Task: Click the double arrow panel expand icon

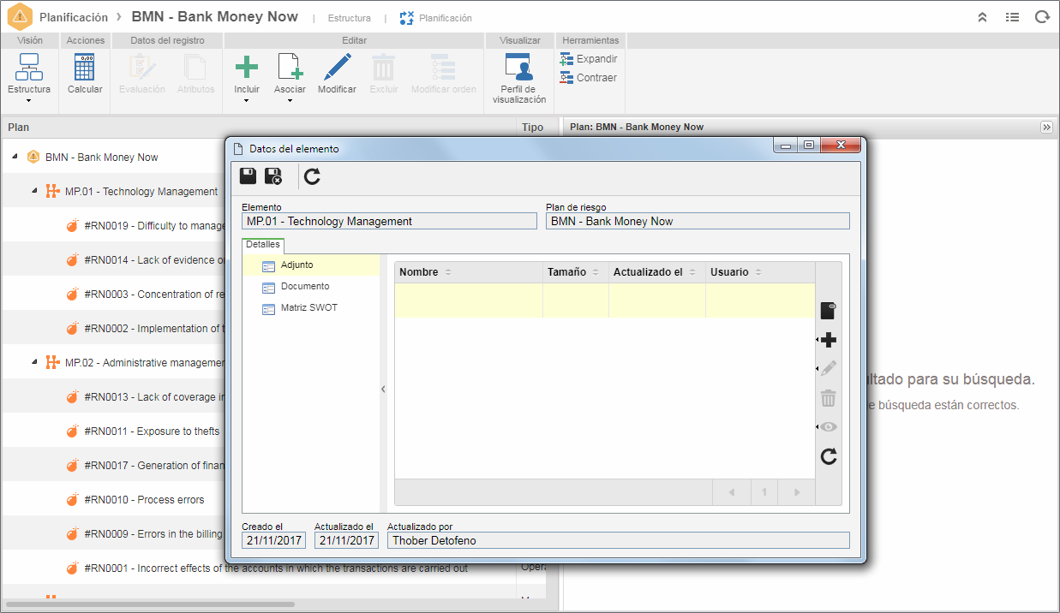Action: 1046,127
